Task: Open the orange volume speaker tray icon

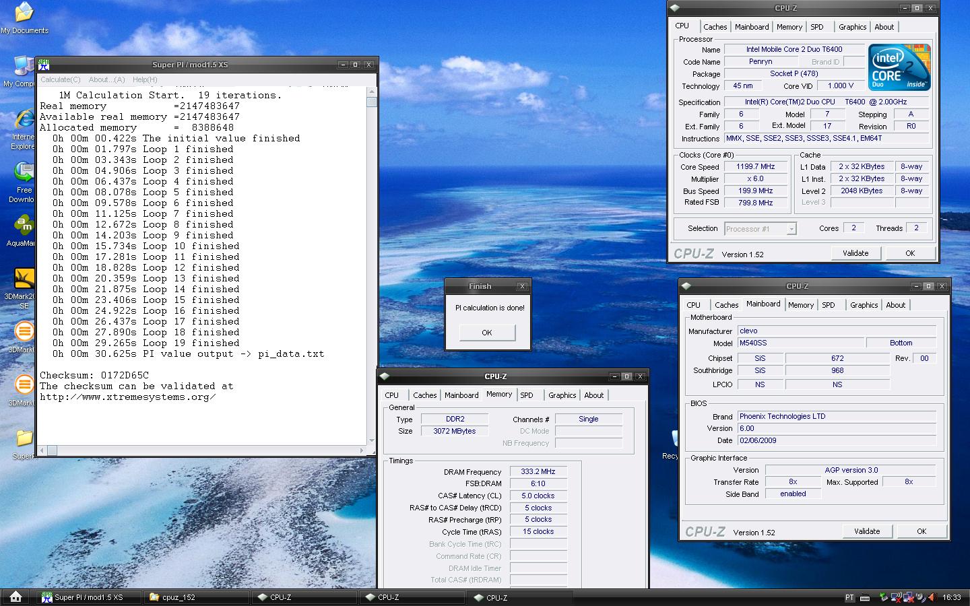Action: 932,597
